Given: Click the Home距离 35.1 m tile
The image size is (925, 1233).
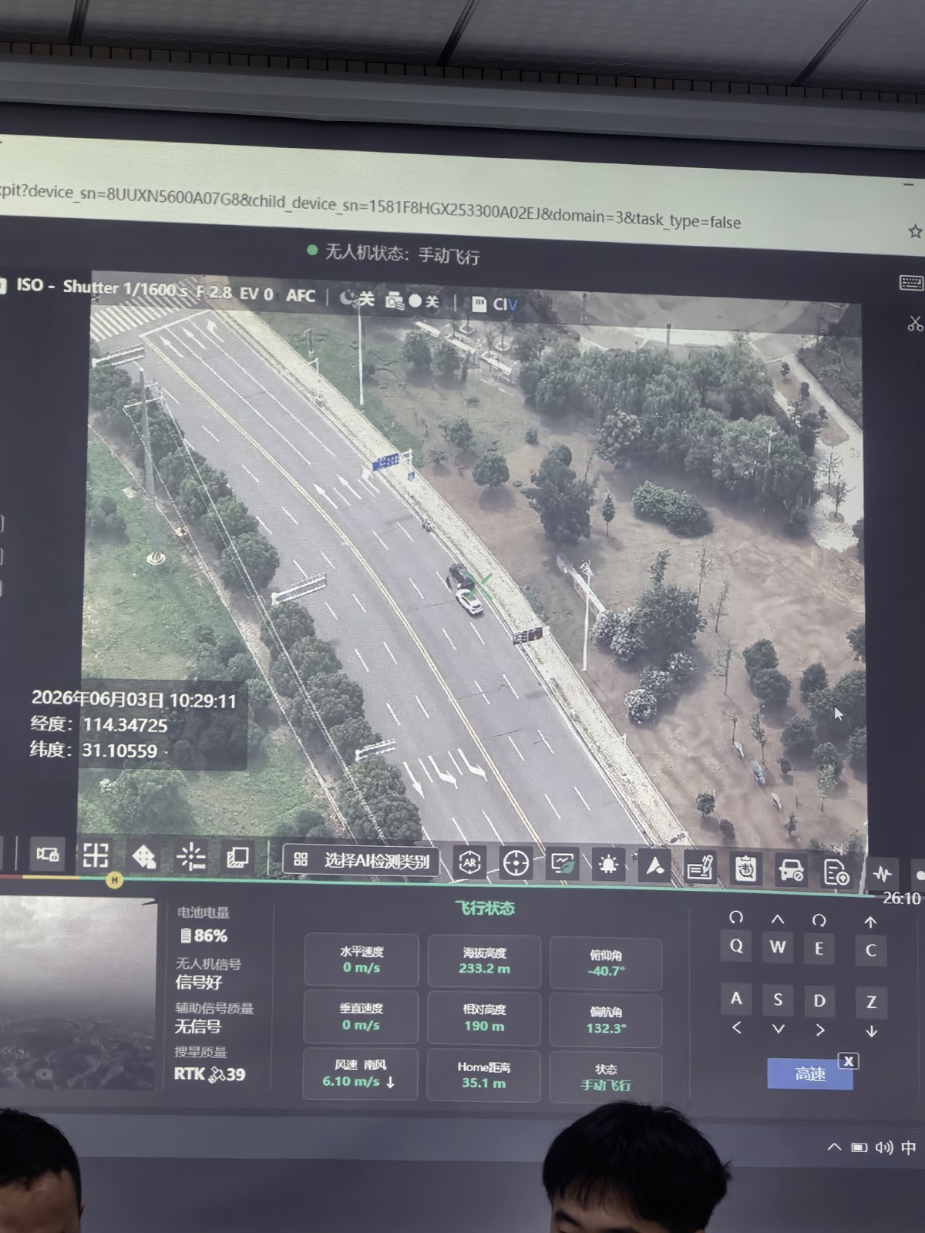Looking at the screenshot, I should (x=483, y=1075).
